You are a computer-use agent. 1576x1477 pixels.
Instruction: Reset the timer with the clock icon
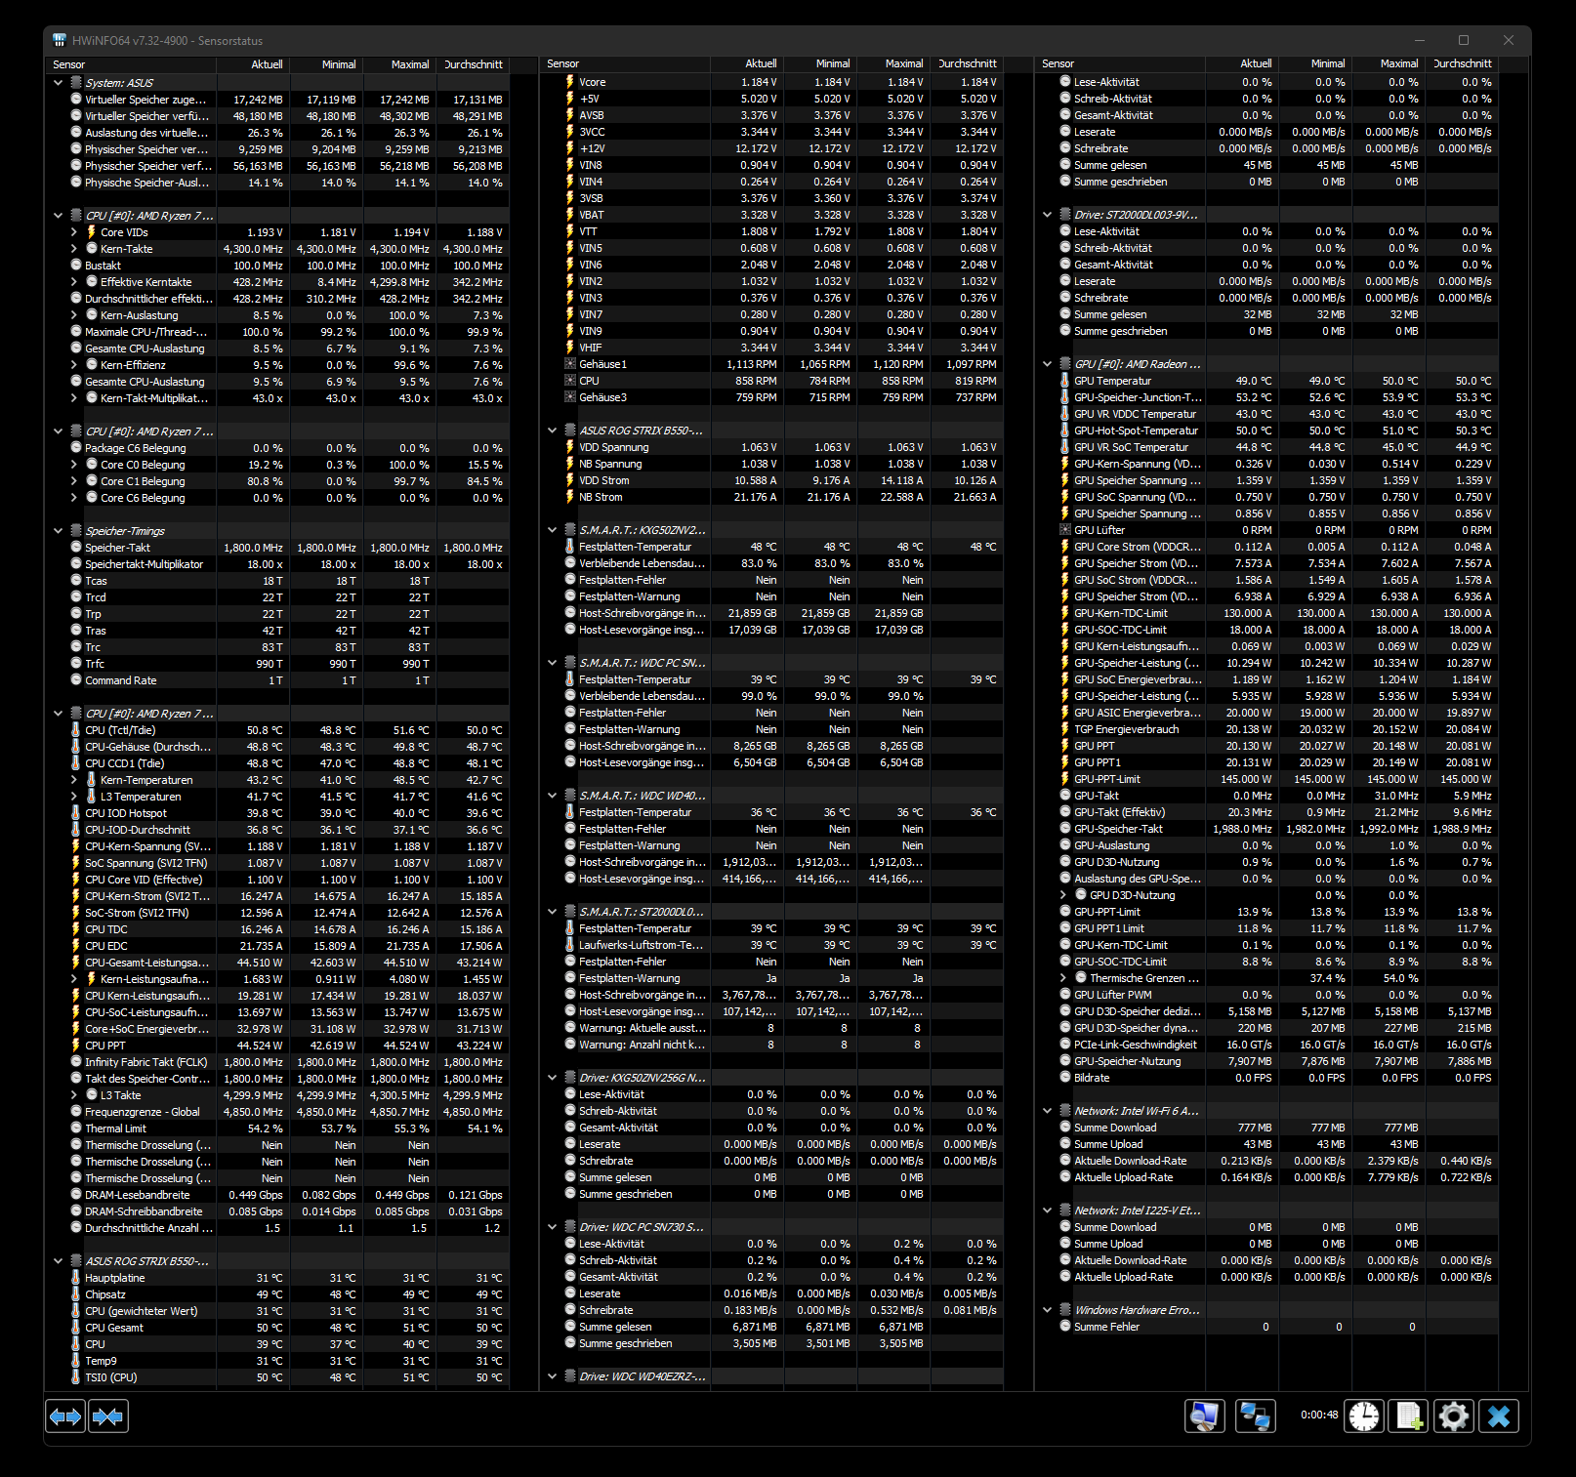(1364, 1416)
